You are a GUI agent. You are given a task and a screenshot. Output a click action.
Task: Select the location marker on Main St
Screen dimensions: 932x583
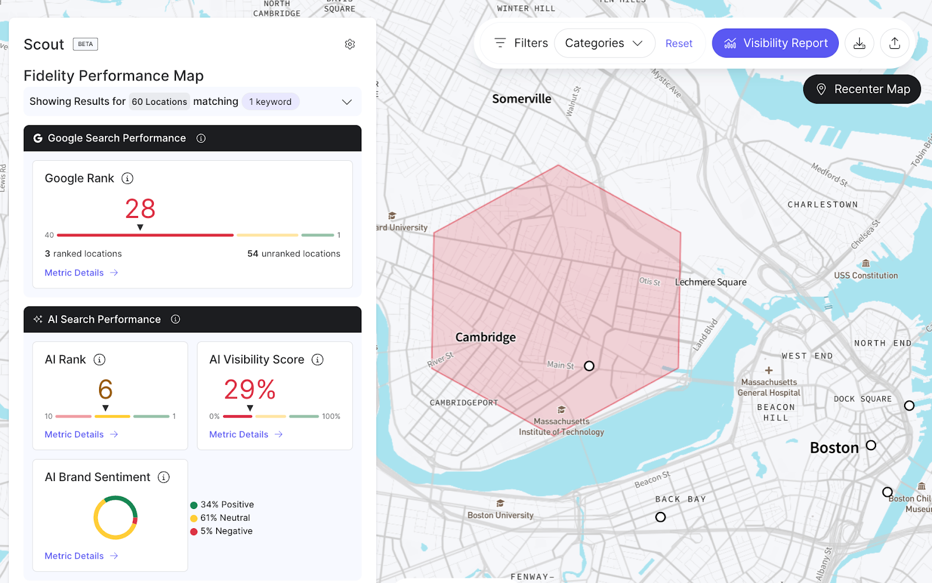pyautogui.click(x=589, y=366)
